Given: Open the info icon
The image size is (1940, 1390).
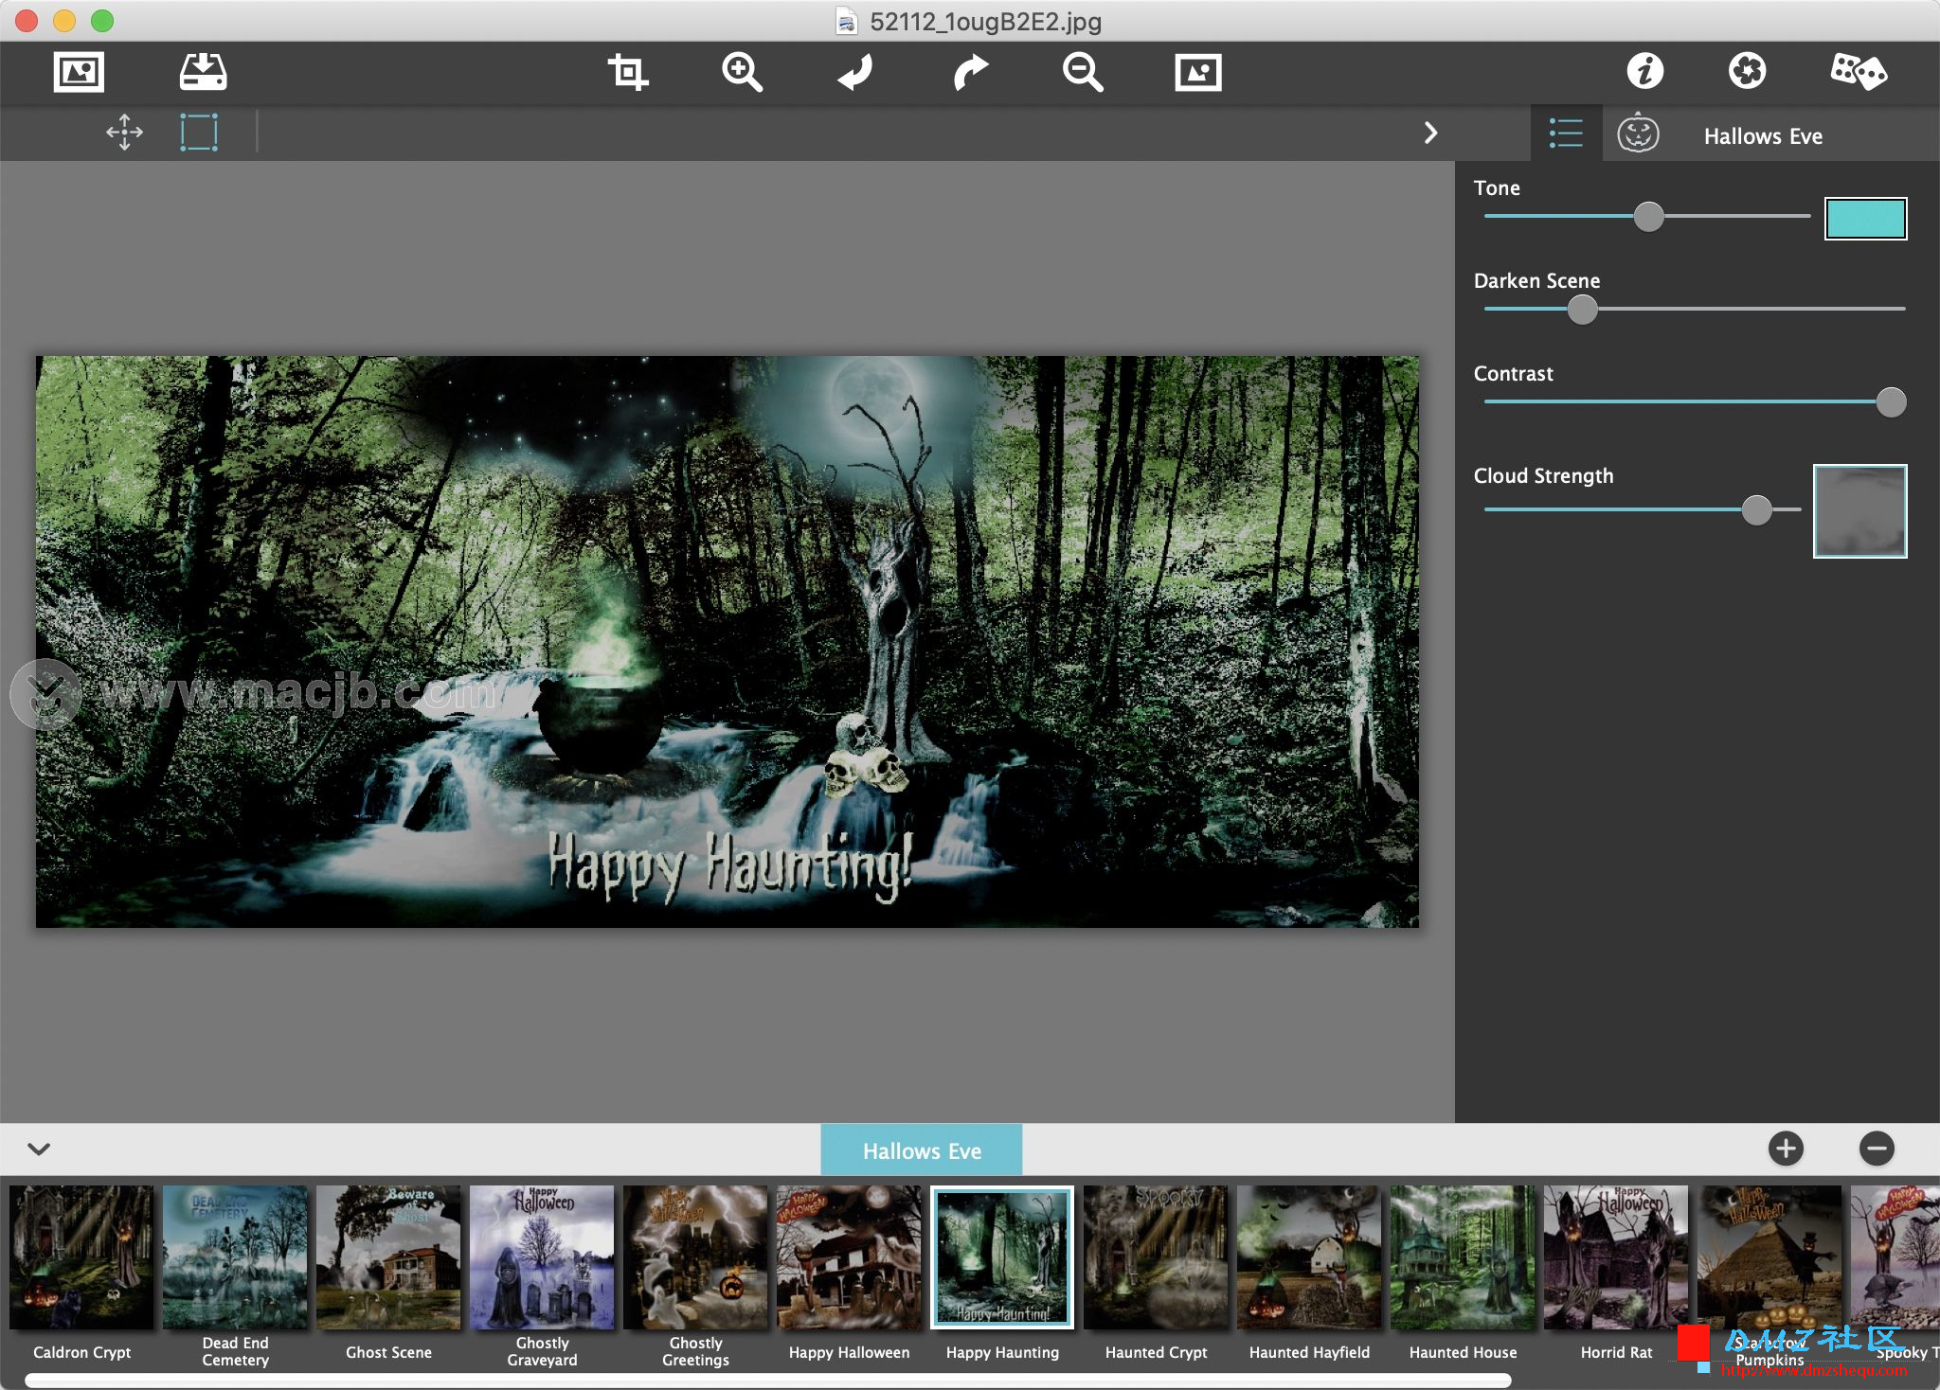Looking at the screenshot, I should point(1645,71).
